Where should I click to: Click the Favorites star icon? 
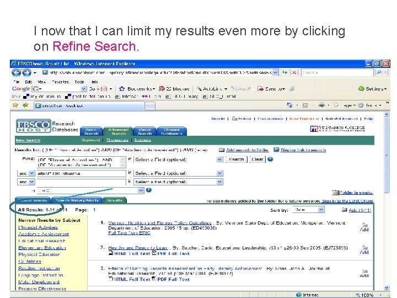point(15,105)
